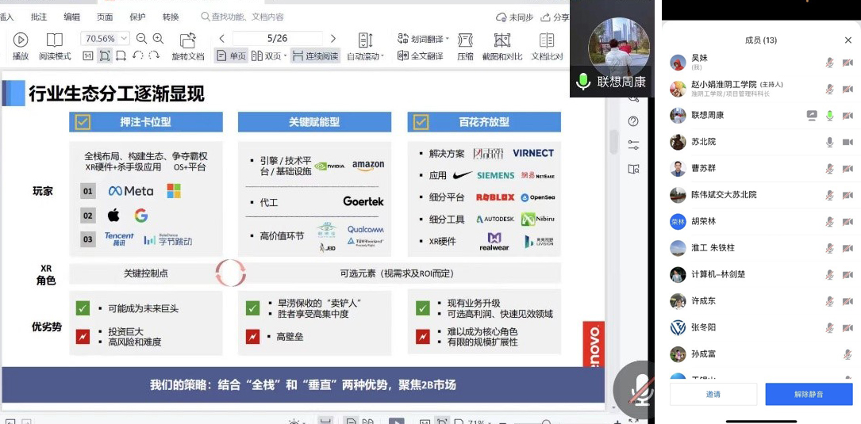The height and width of the screenshot is (424, 861).
Task: Open the 编辑 edit menu
Action: [72, 17]
